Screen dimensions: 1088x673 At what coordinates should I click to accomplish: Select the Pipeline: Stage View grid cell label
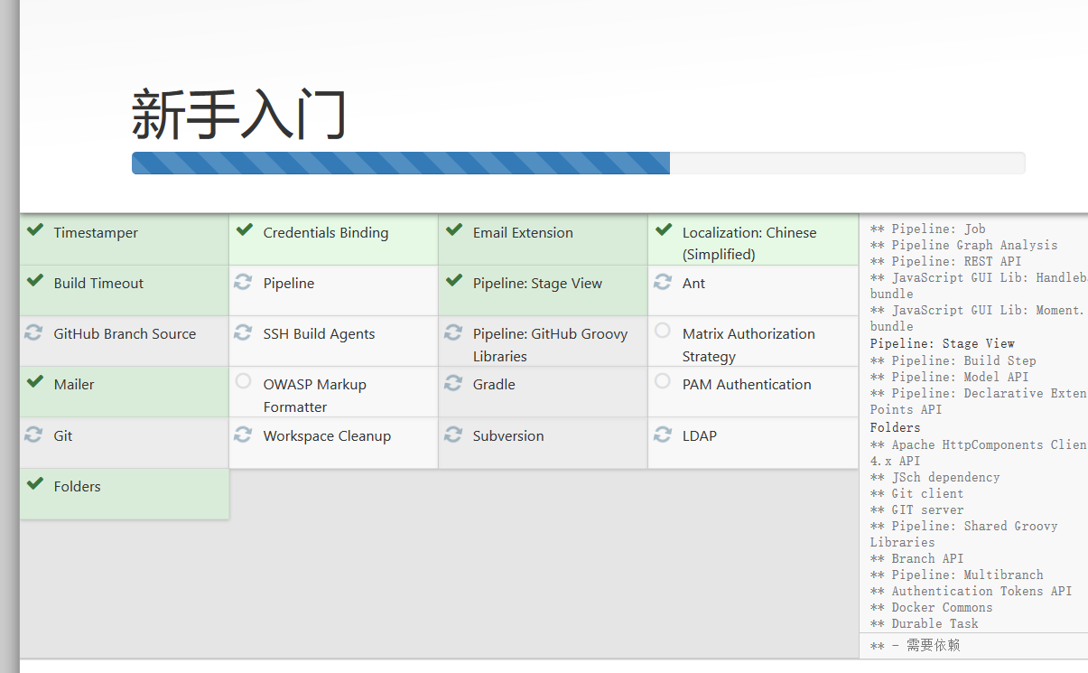(x=537, y=284)
